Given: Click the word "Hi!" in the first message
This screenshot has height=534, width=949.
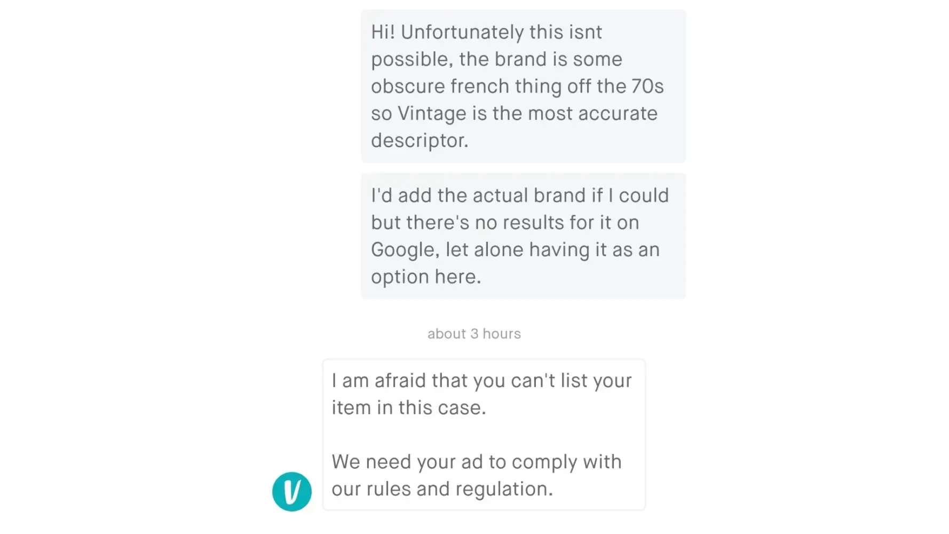Looking at the screenshot, I should (x=383, y=32).
